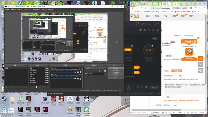The image size is (208, 117).
Task: Open the 场景集合 menu in OBS
Action: point(36,10)
